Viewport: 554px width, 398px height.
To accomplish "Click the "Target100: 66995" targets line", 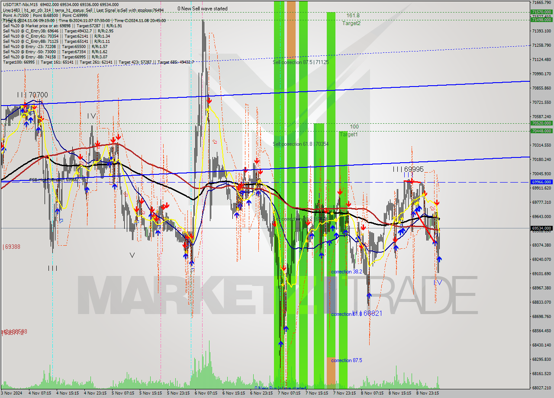I will tap(98, 62).
